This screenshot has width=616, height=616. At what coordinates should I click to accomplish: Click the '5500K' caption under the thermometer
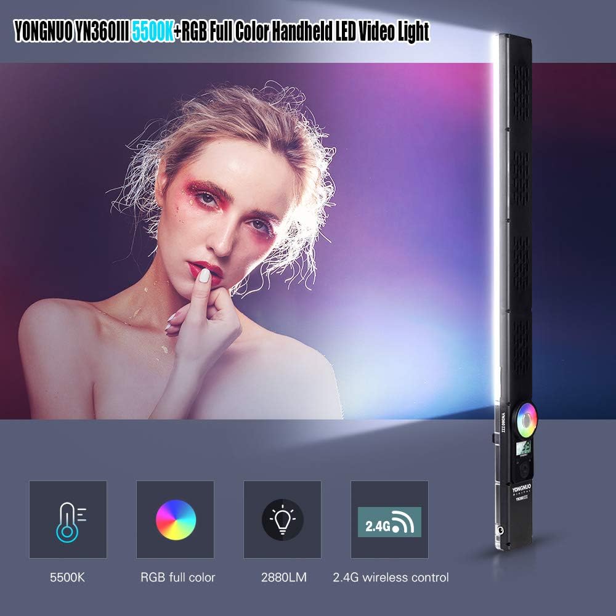coord(67,578)
